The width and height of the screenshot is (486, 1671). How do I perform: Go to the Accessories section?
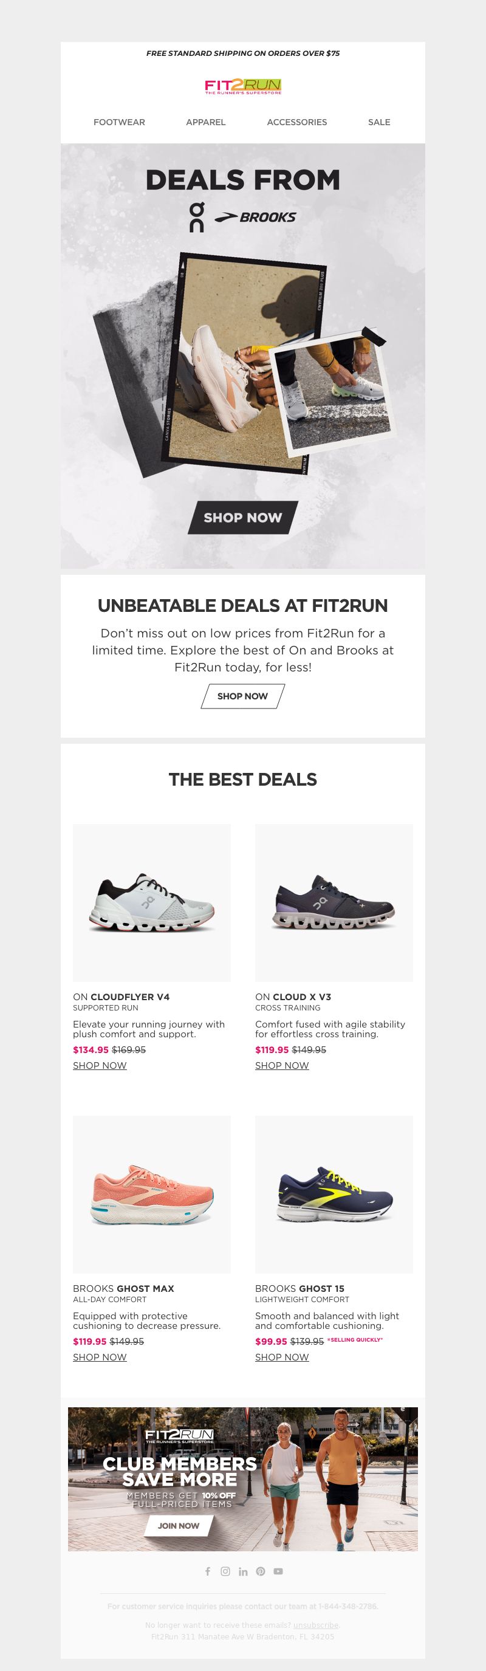click(297, 122)
